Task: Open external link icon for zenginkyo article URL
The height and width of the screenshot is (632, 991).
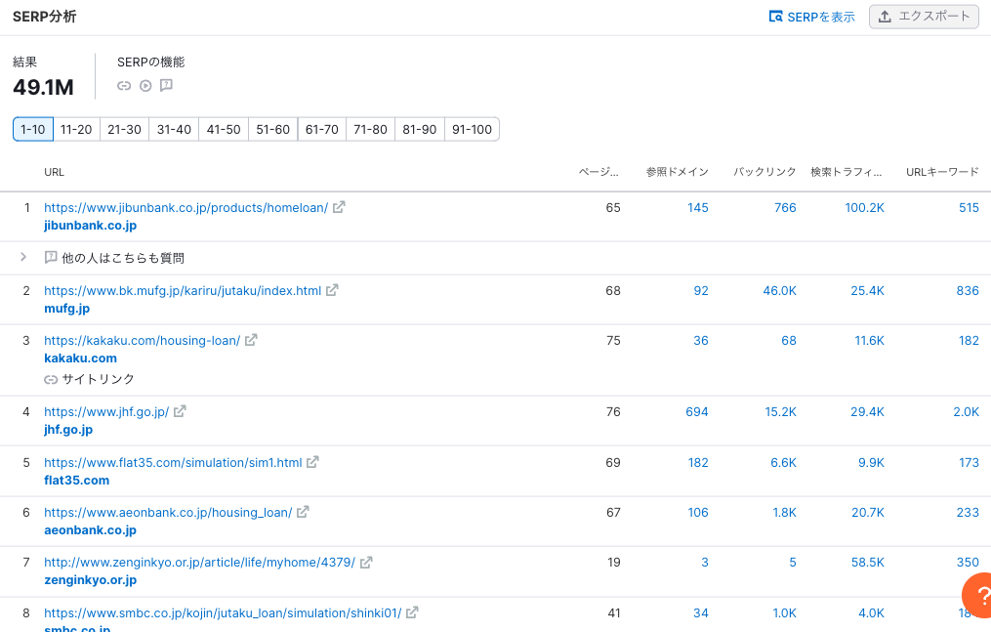Action: point(366,562)
